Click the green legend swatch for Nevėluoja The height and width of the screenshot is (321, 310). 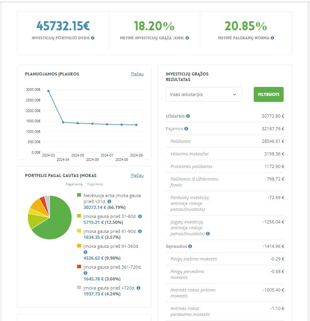click(79, 196)
